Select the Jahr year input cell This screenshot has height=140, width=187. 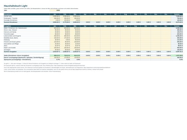pos(55,10)
